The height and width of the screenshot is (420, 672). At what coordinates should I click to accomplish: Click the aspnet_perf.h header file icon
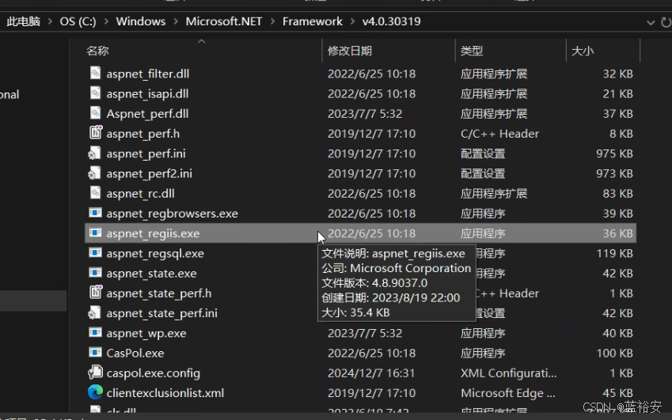tap(95, 133)
